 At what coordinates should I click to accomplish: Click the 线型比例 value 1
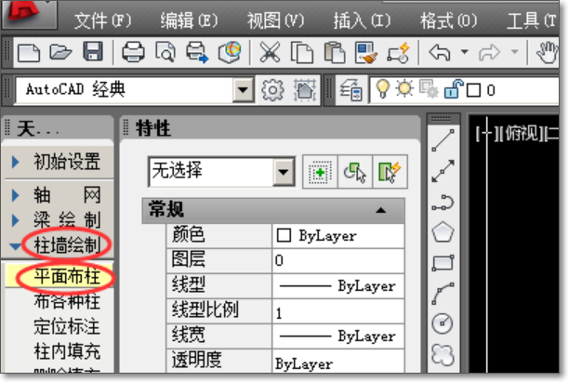pos(338,311)
